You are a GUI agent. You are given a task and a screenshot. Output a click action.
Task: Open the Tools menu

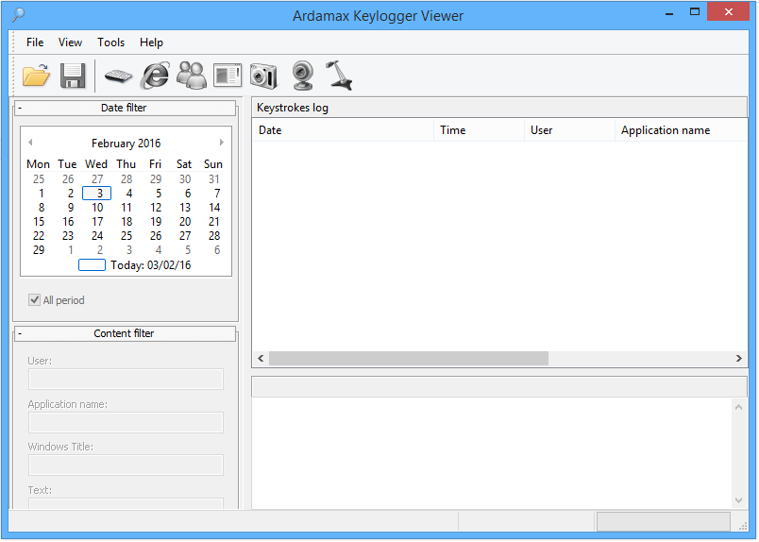(x=110, y=42)
